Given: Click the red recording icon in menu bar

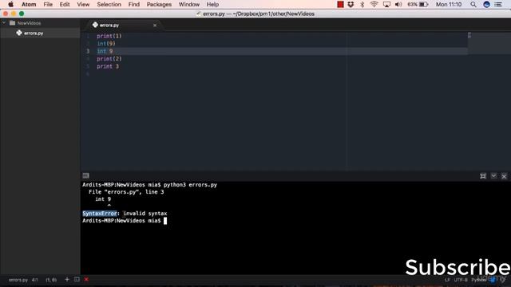Looking at the screenshot, I should (340, 4).
